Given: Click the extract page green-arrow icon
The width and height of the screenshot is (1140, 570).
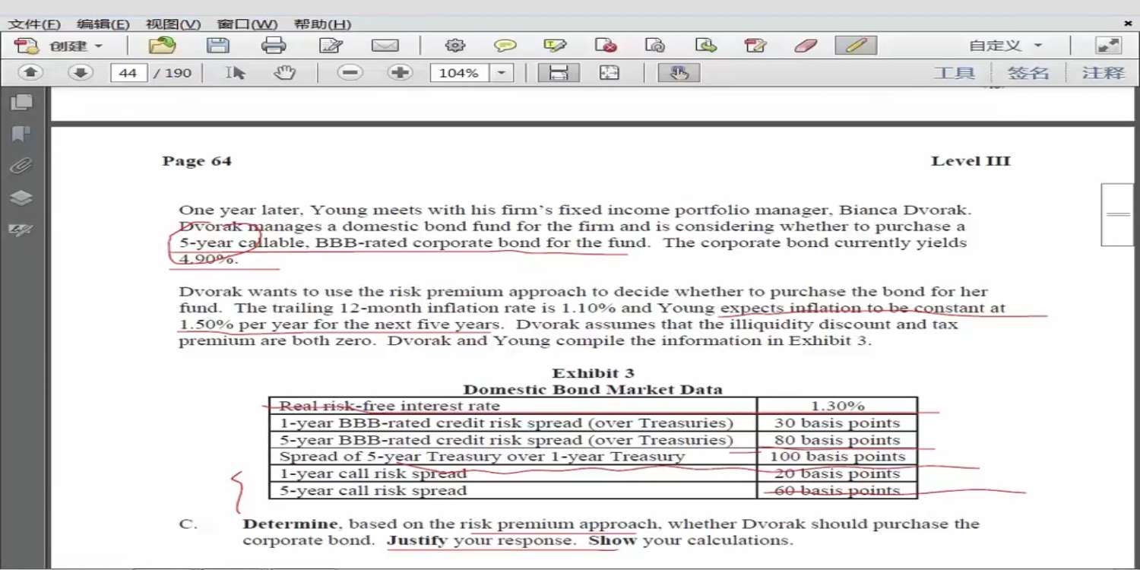Looking at the screenshot, I should (706, 46).
